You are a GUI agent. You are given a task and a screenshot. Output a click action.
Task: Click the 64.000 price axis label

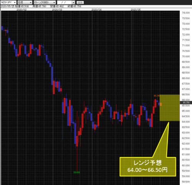point(186,122)
